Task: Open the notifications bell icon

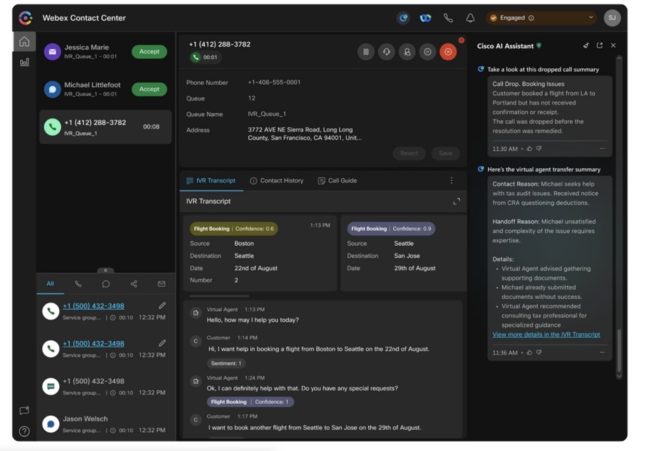Action: point(470,18)
